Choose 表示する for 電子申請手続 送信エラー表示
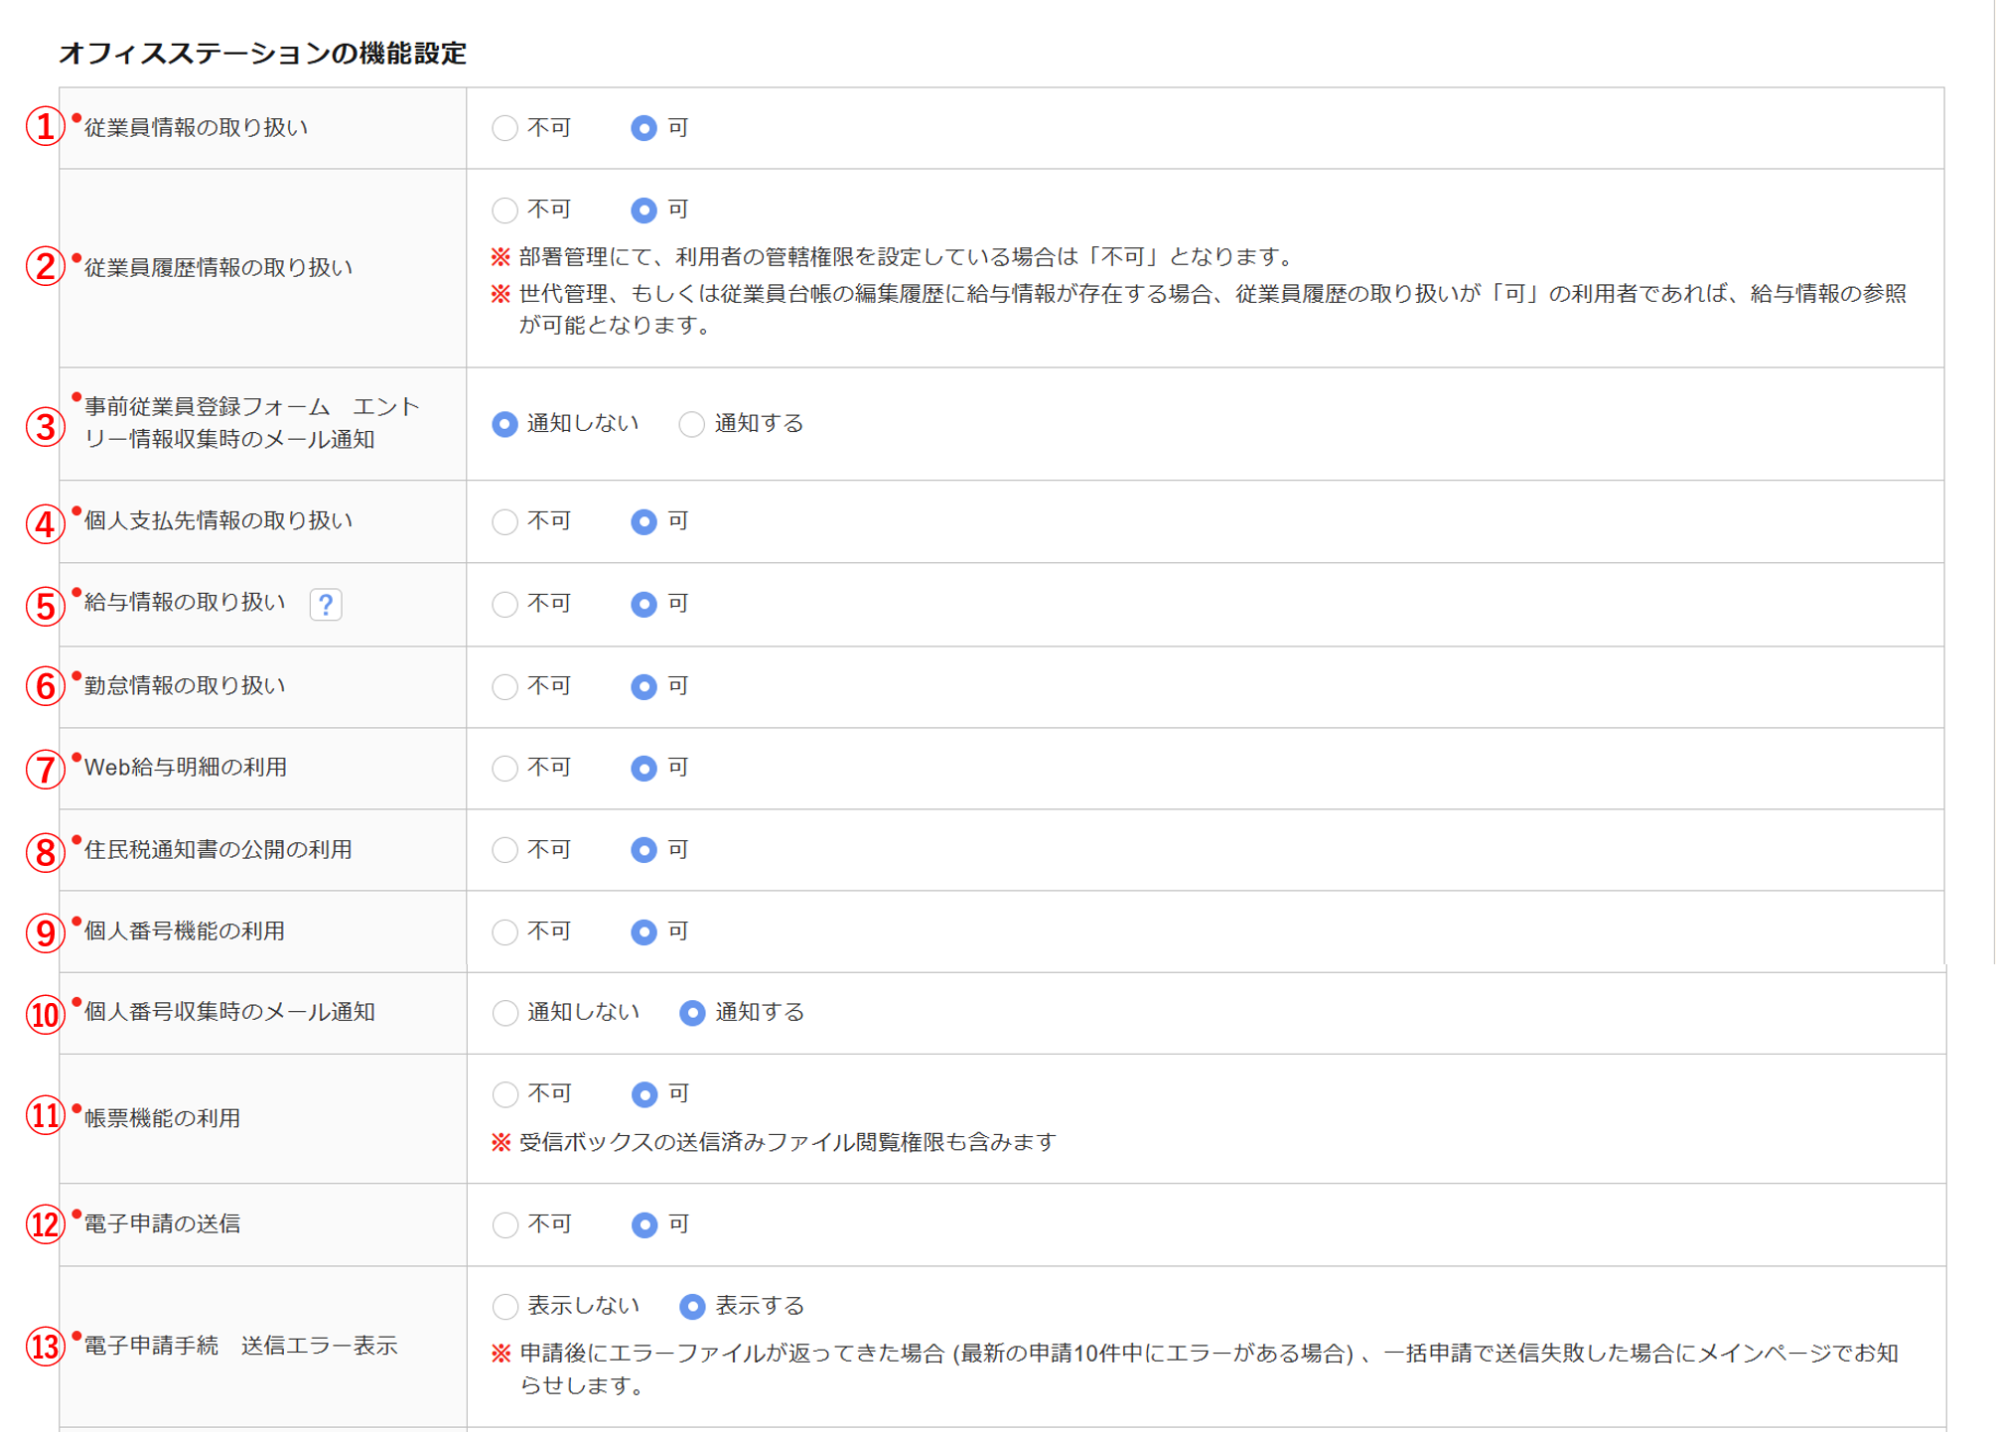Screen dimensions: 1996x1432 691,1306
